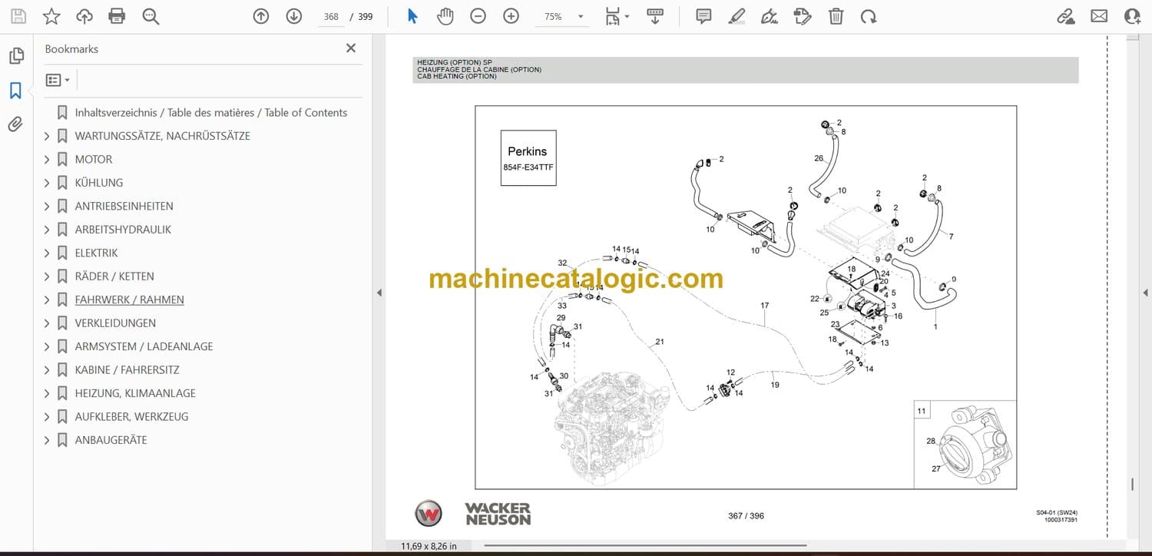The width and height of the screenshot is (1152, 556).
Task: Add bookmark star icon in toolbar
Action: [51, 16]
